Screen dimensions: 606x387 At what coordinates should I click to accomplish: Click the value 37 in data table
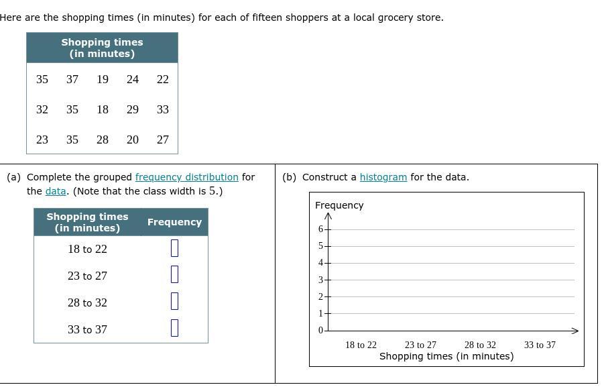pyautogui.click(x=72, y=79)
